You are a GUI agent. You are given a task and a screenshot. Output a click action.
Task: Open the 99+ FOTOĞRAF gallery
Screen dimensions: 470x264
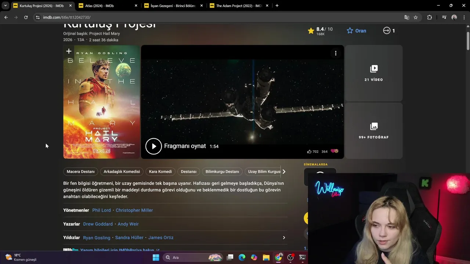click(x=374, y=131)
